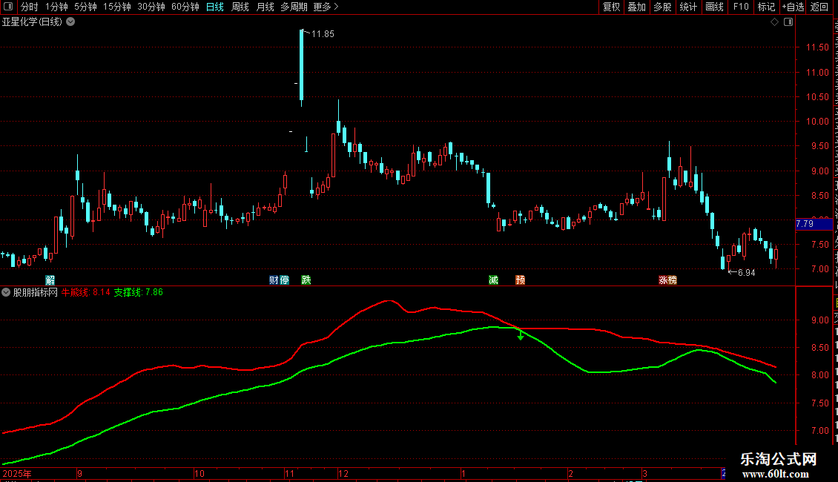838x482 pixels.
Task: Click the 解 event marker badge
Action: click(50, 280)
